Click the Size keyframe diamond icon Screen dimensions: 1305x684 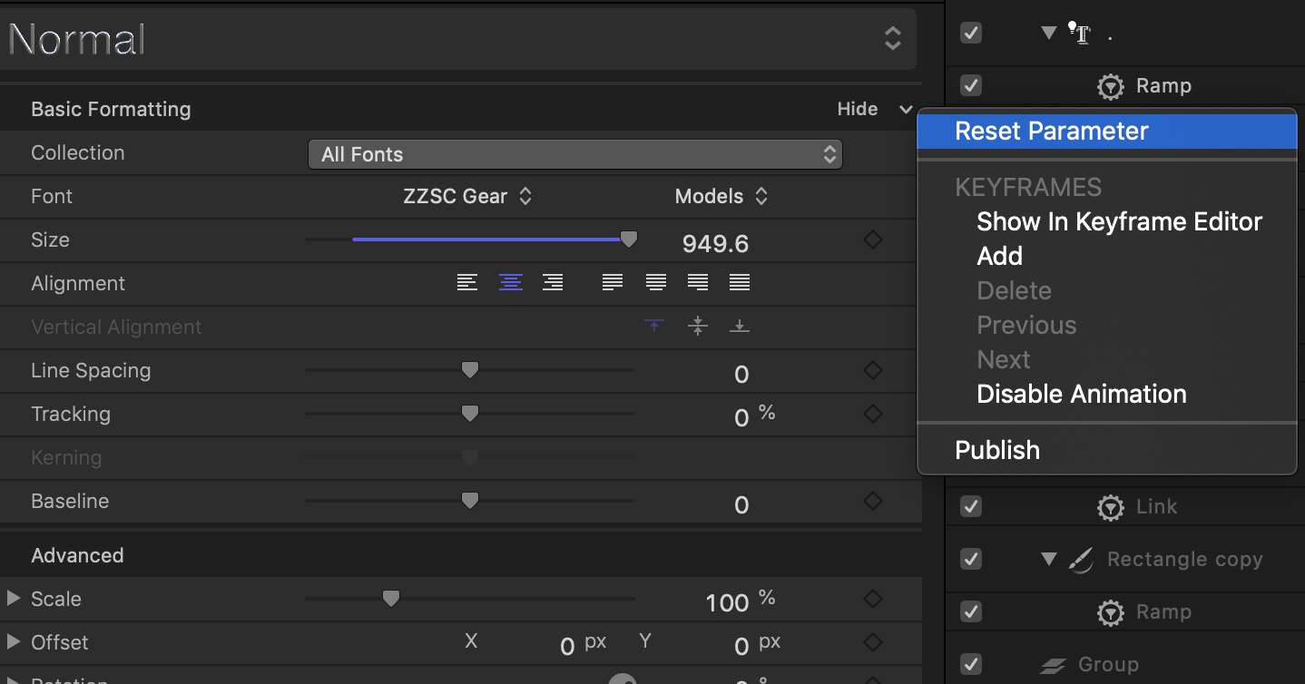(872, 240)
